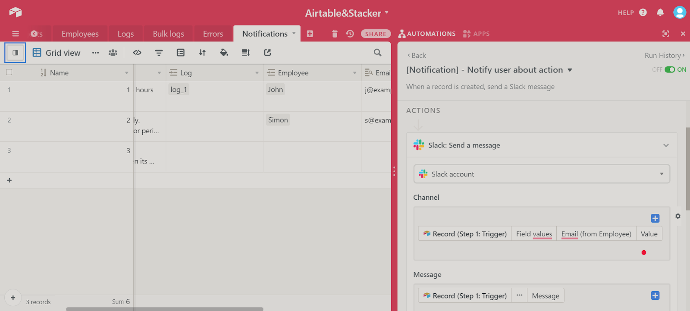
Task: Add a new table with plus icon
Action: [x=310, y=34]
